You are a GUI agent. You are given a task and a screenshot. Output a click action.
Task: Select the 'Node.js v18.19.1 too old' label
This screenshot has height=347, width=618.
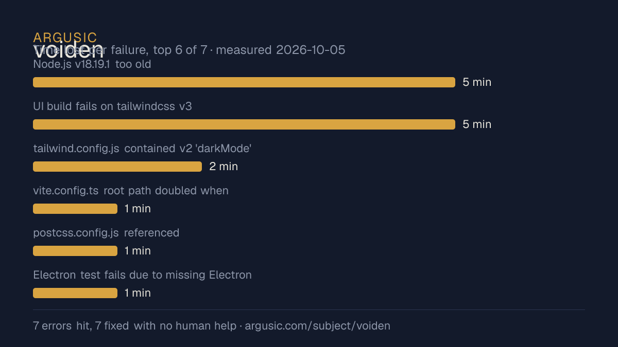click(92, 64)
